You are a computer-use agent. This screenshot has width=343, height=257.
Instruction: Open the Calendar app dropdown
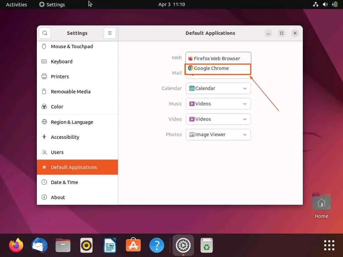218,88
